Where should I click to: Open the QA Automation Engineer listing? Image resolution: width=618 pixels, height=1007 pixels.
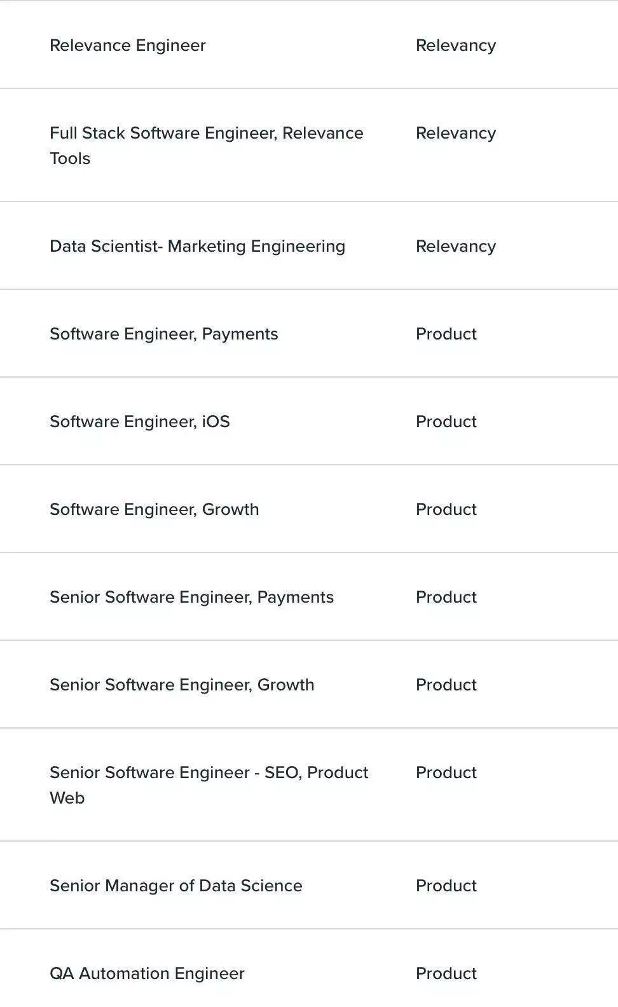pos(147,973)
